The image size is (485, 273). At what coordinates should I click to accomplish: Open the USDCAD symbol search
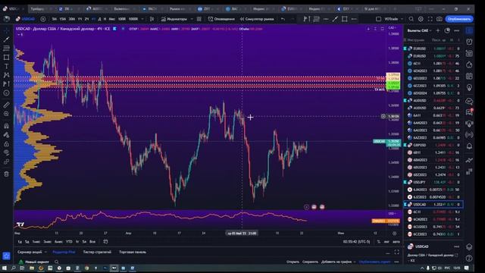pos(26,19)
